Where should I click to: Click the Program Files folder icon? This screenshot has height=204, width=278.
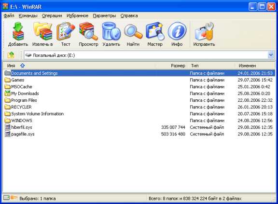tap(7, 100)
